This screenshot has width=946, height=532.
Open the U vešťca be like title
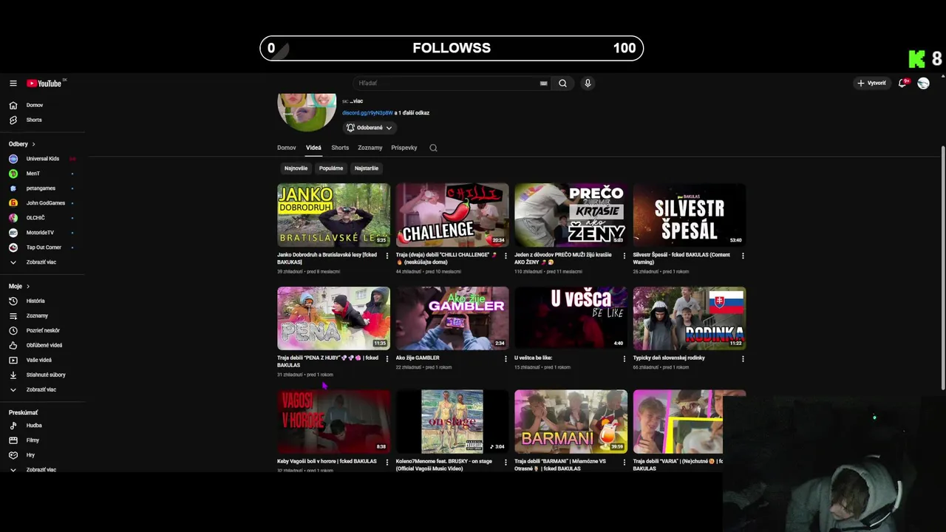[533, 358]
